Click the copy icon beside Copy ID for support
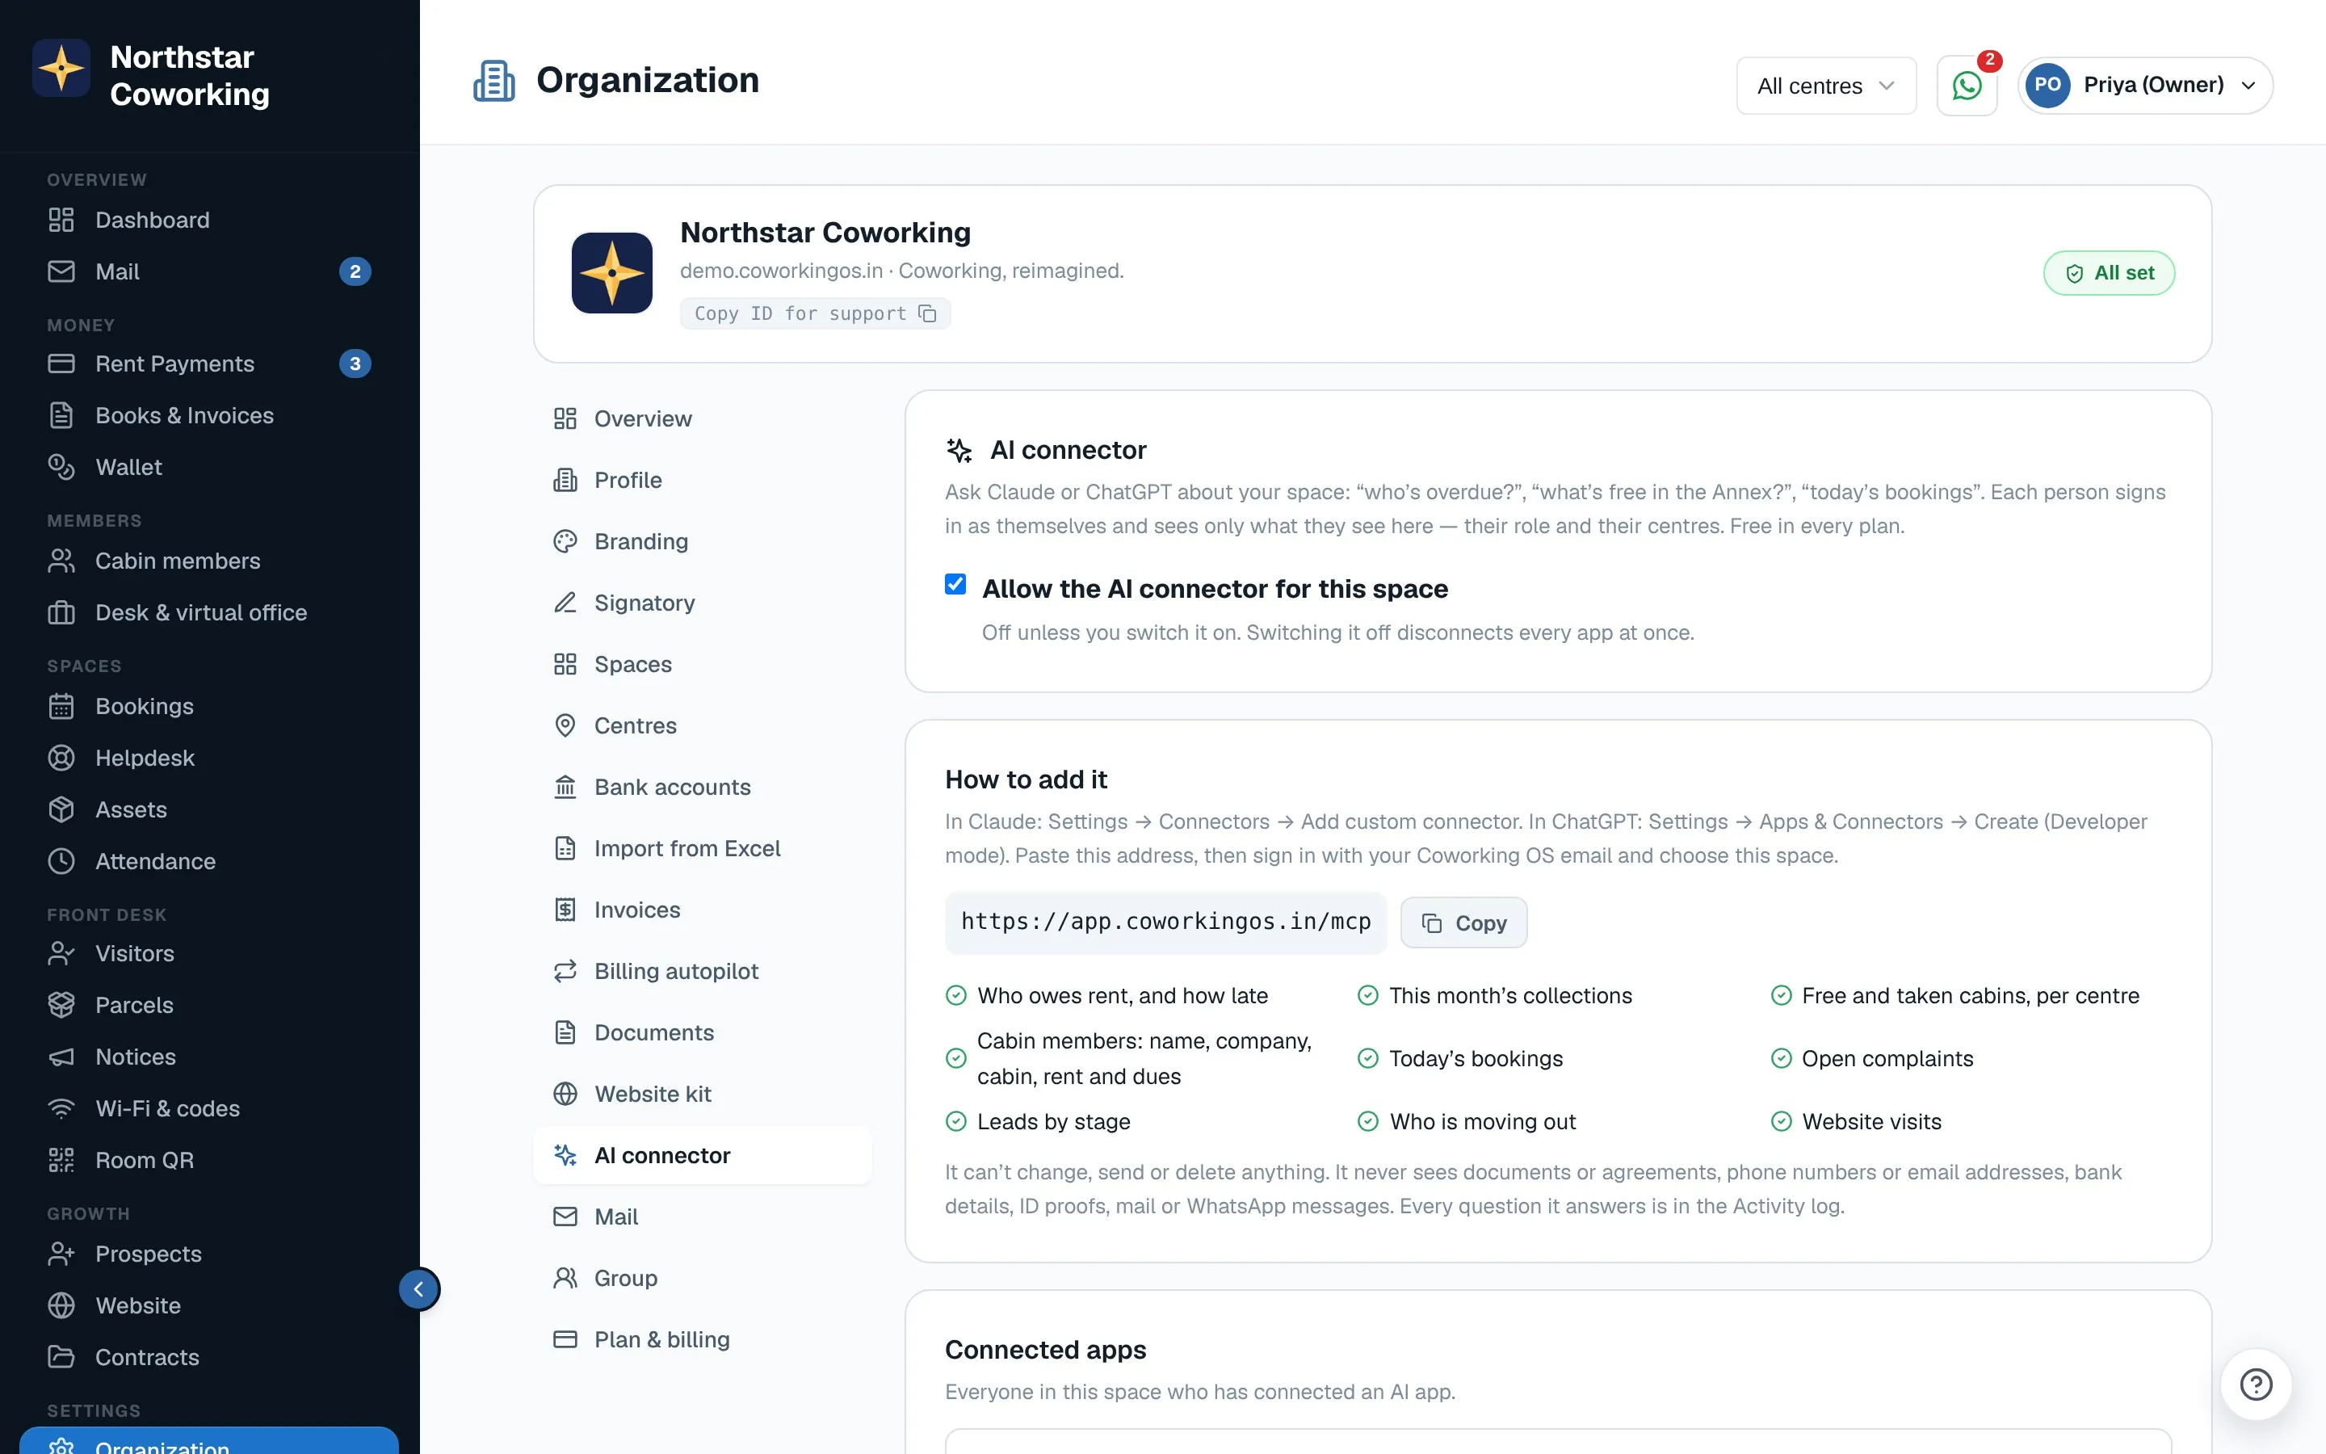This screenshot has width=2326, height=1454. (x=926, y=313)
